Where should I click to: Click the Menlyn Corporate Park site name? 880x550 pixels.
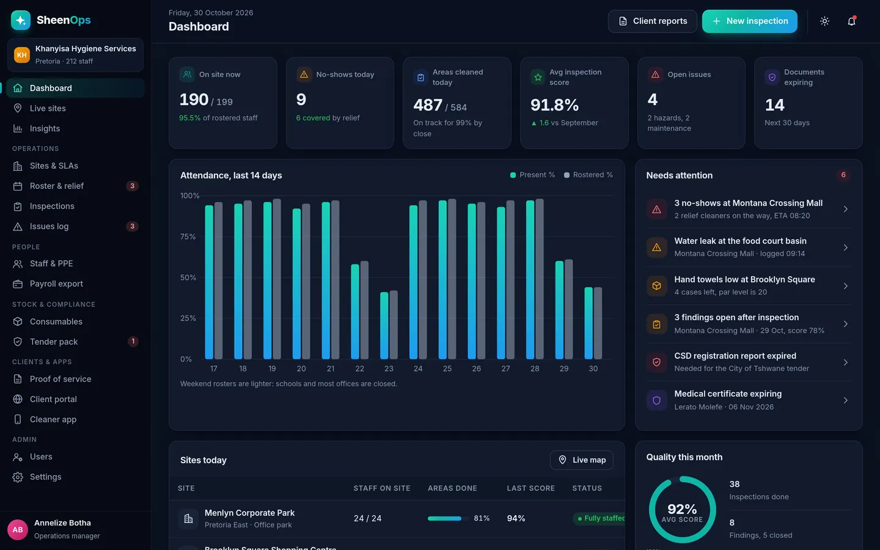click(249, 513)
